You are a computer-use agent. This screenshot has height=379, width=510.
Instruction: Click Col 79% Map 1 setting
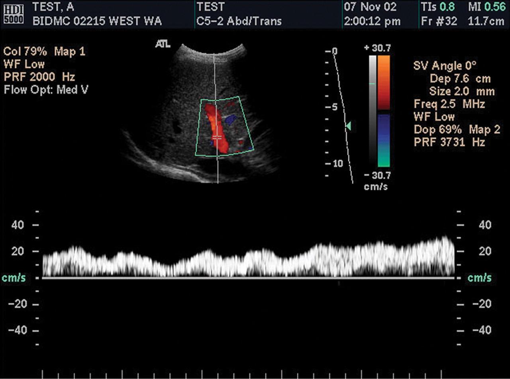click(44, 52)
